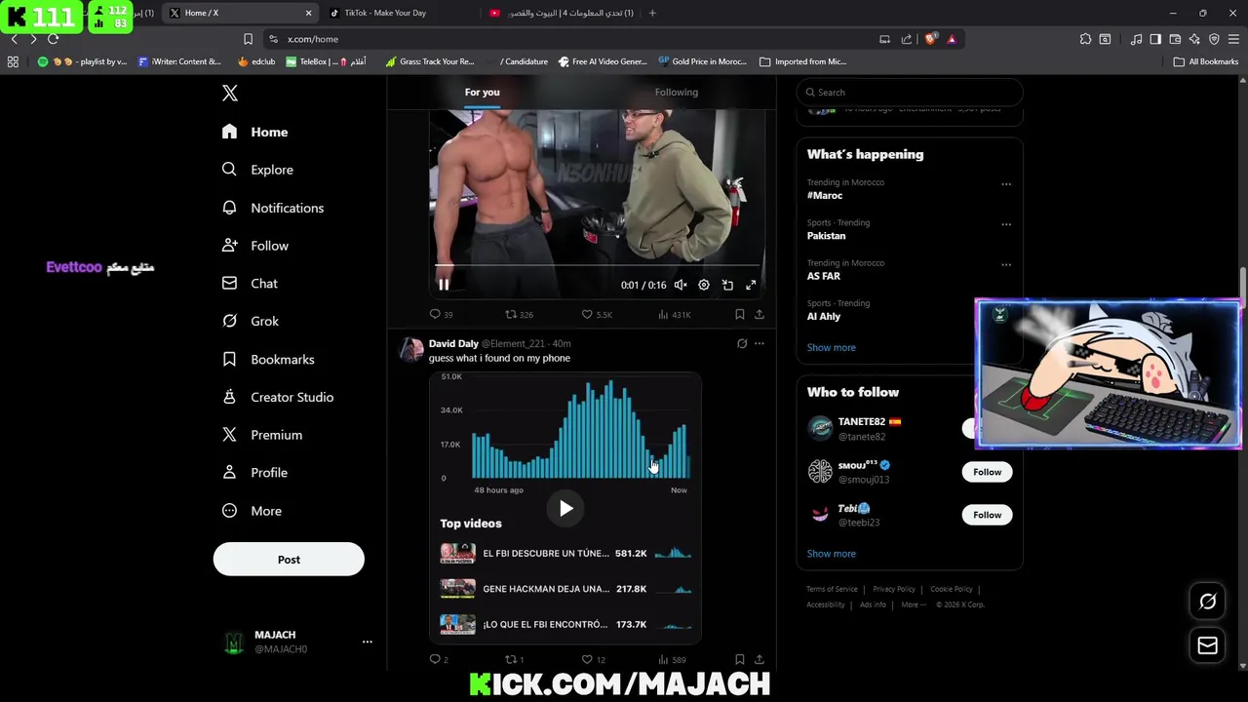The image size is (1248, 702).
Task: Open Explore from the sidebar
Action: (257, 170)
